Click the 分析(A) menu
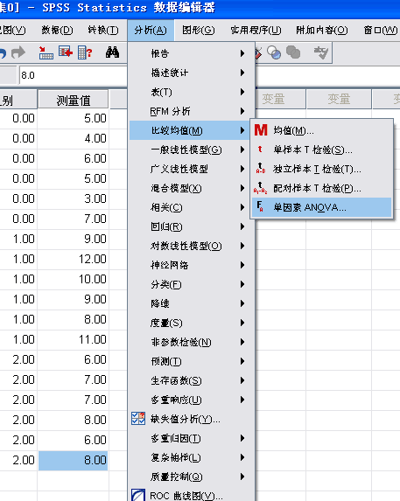Screen dimensions: 400x501 pyautogui.click(x=151, y=31)
